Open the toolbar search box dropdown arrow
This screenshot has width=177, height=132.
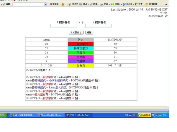point(45,4)
